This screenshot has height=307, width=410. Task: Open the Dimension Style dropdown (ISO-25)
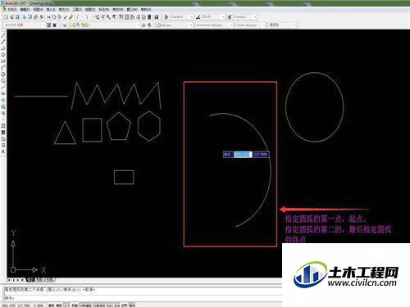click(x=212, y=17)
